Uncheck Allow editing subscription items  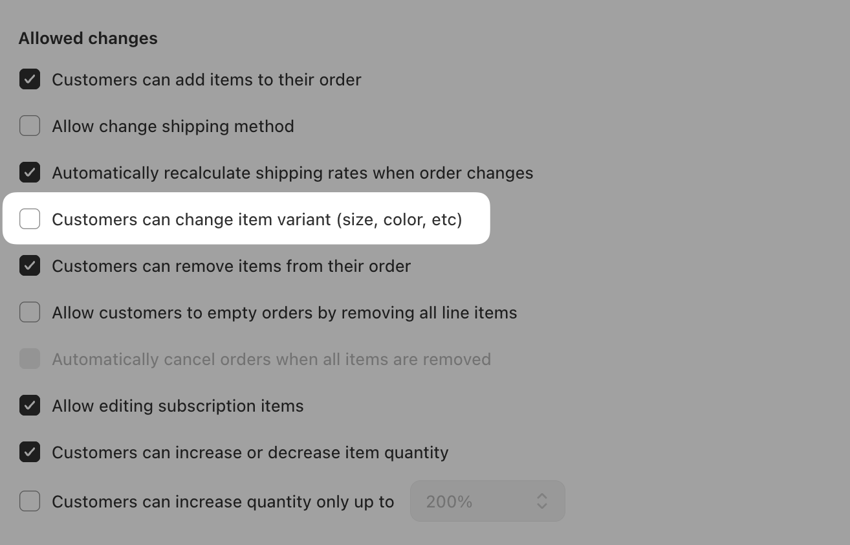click(30, 406)
